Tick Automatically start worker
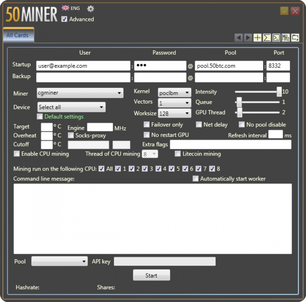 tap(195, 179)
